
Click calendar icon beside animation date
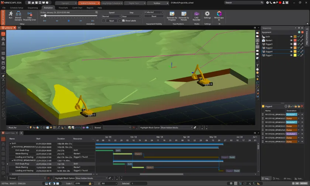[x=96, y=12]
